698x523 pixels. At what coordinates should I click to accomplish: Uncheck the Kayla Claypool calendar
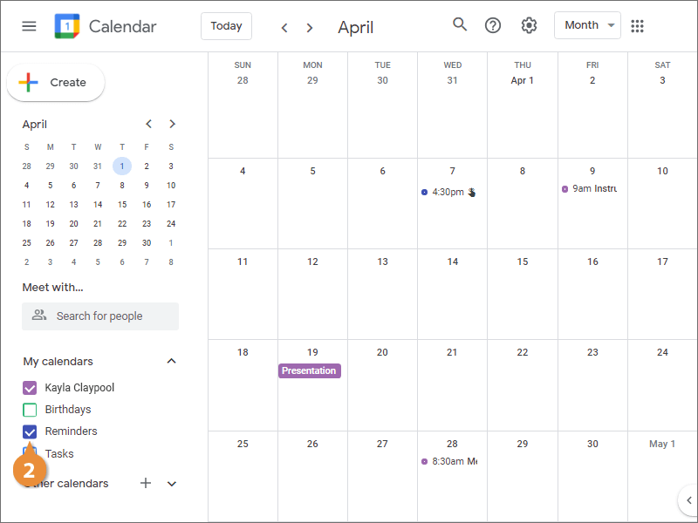(x=30, y=388)
